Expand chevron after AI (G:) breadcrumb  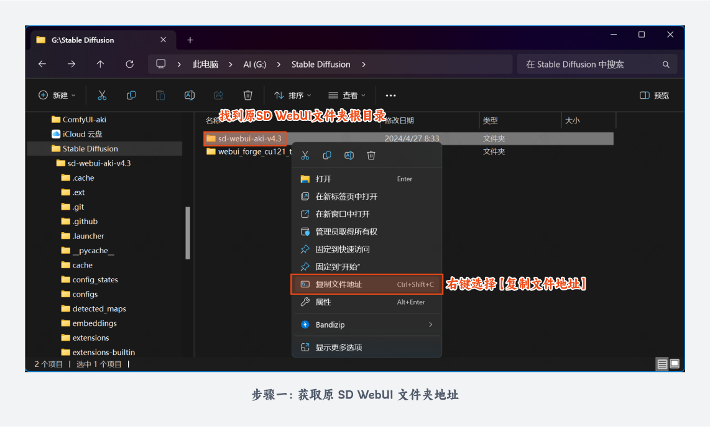click(x=279, y=65)
